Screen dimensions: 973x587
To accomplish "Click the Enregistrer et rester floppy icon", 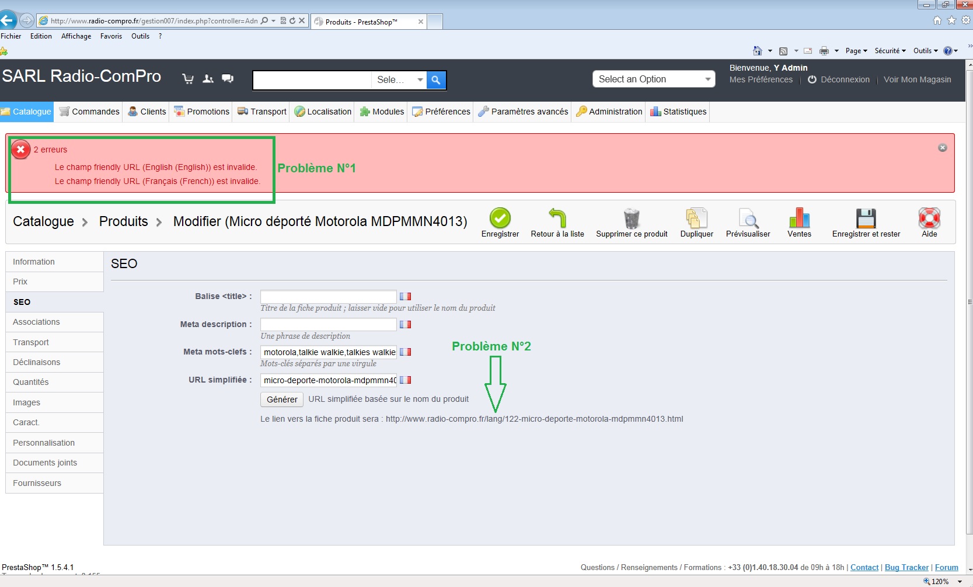I will coord(866,218).
